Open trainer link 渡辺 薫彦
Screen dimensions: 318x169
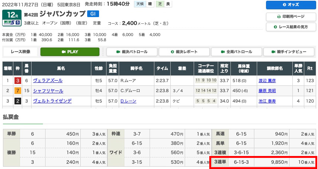(x=267, y=81)
